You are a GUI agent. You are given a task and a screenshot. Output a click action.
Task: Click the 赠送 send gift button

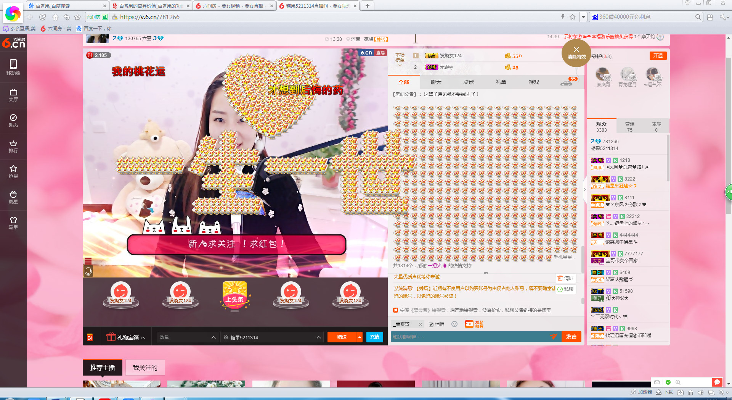pos(342,337)
